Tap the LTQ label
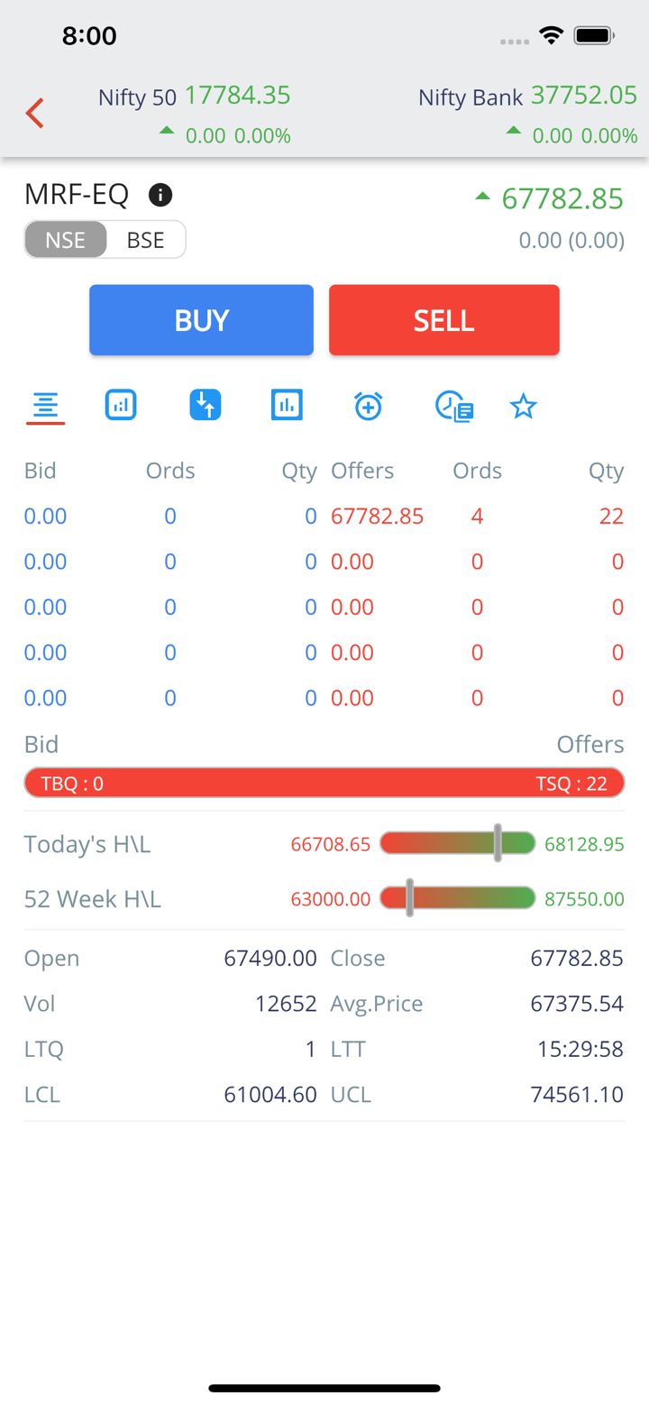Image resolution: width=649 pixels, height=1405 pixels. (x=44, y=1049)
